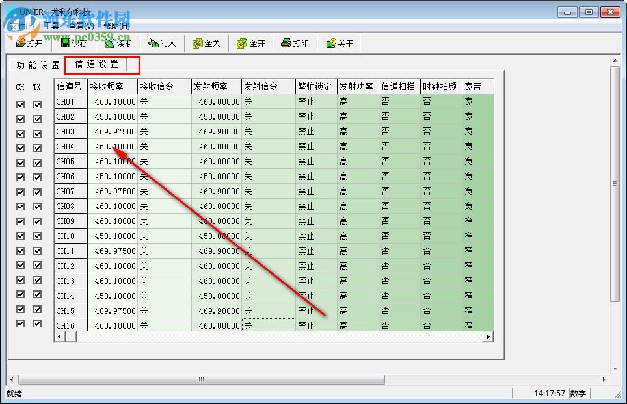This screenshot has height=404, width=627.
Task: Open CH09 clock beat 否 cell
Action: [441, 221]
